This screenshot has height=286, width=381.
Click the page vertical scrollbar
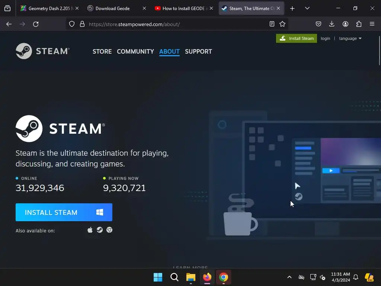(x=379, y=51)
